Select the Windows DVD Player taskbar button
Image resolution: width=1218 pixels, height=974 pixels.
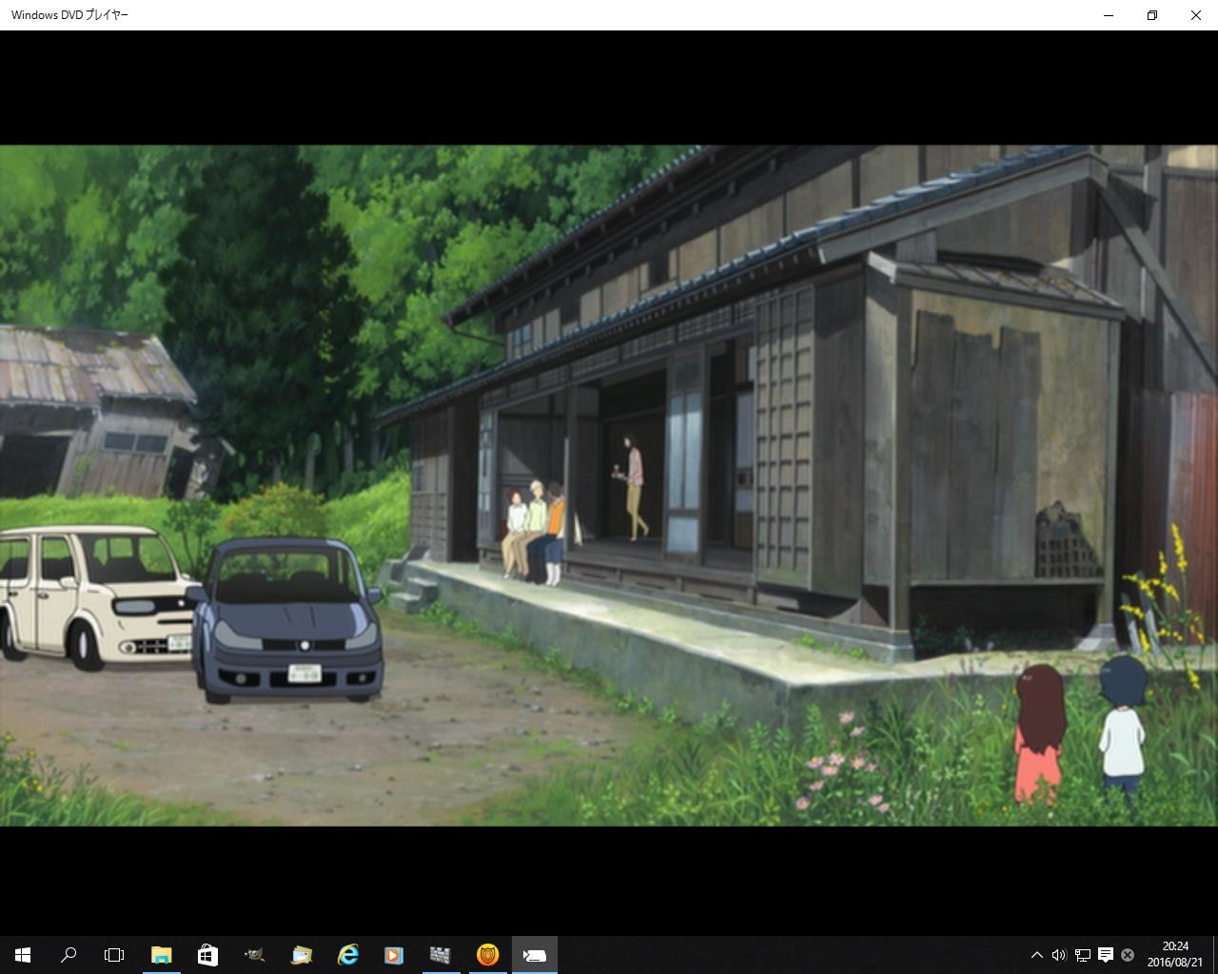[x=534, y=955]
